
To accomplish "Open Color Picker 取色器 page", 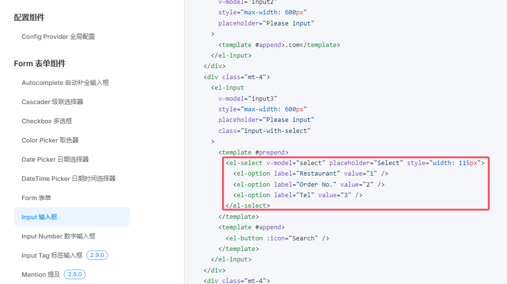I will click(x=50, y=140).
